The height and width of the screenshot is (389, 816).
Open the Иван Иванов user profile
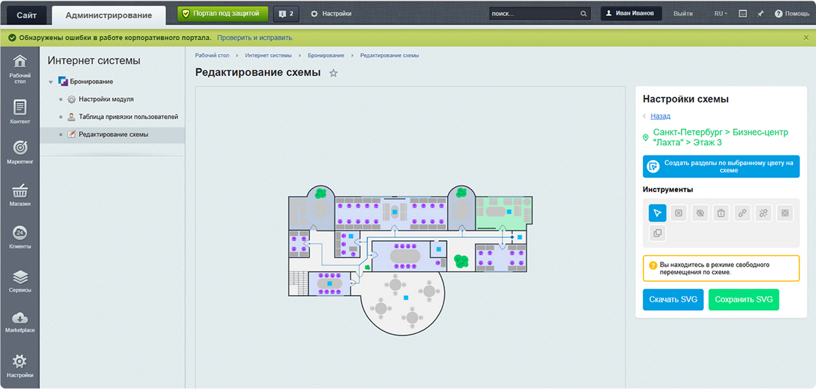(631, 13)
